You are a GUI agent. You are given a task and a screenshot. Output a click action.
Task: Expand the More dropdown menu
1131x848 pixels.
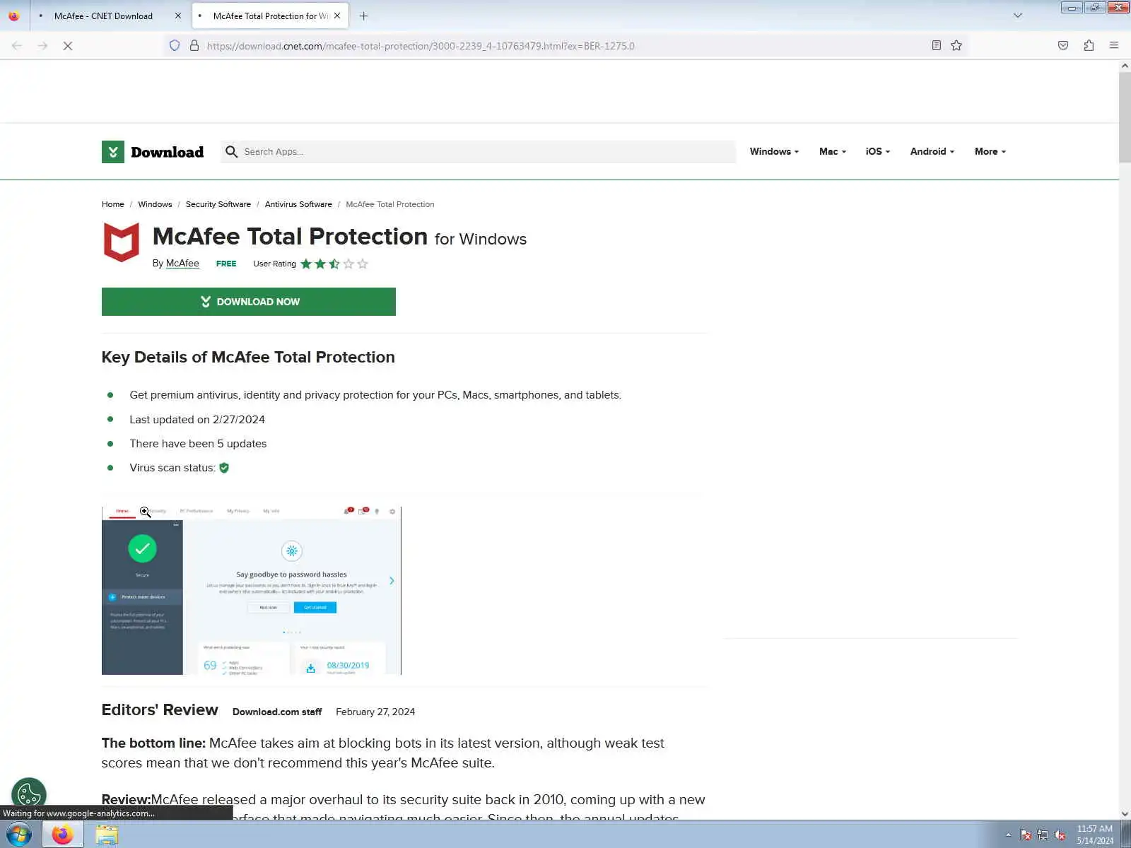(990, 152)
